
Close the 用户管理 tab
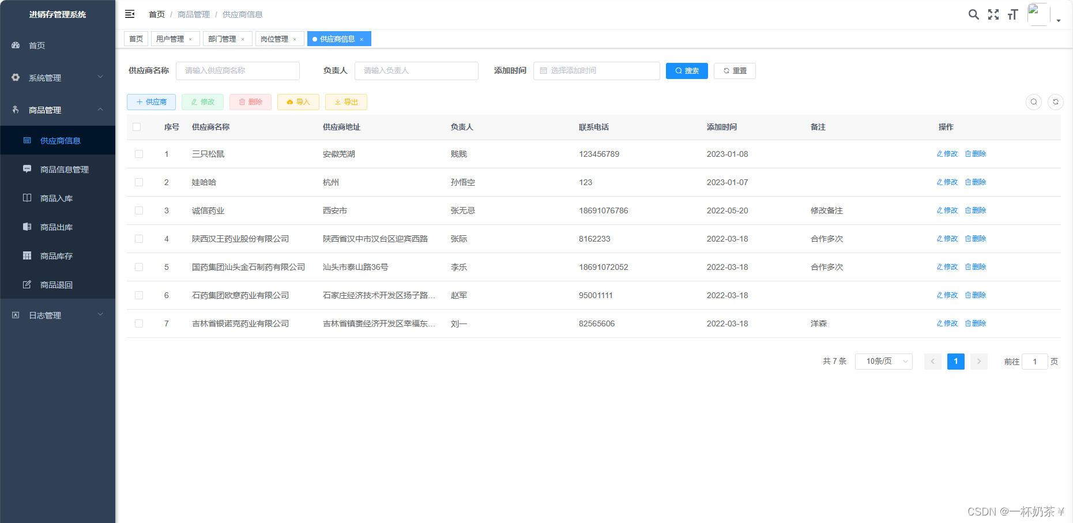[x=190, y=39]
